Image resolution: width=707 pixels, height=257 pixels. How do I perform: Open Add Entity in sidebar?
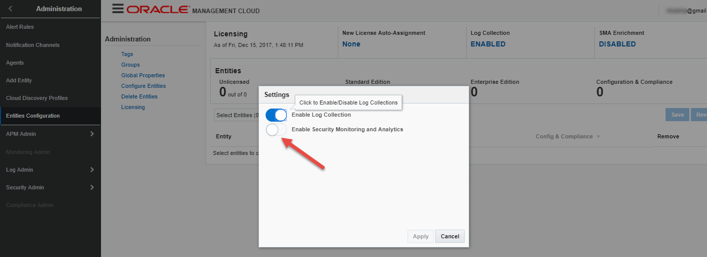click(19, 80)
